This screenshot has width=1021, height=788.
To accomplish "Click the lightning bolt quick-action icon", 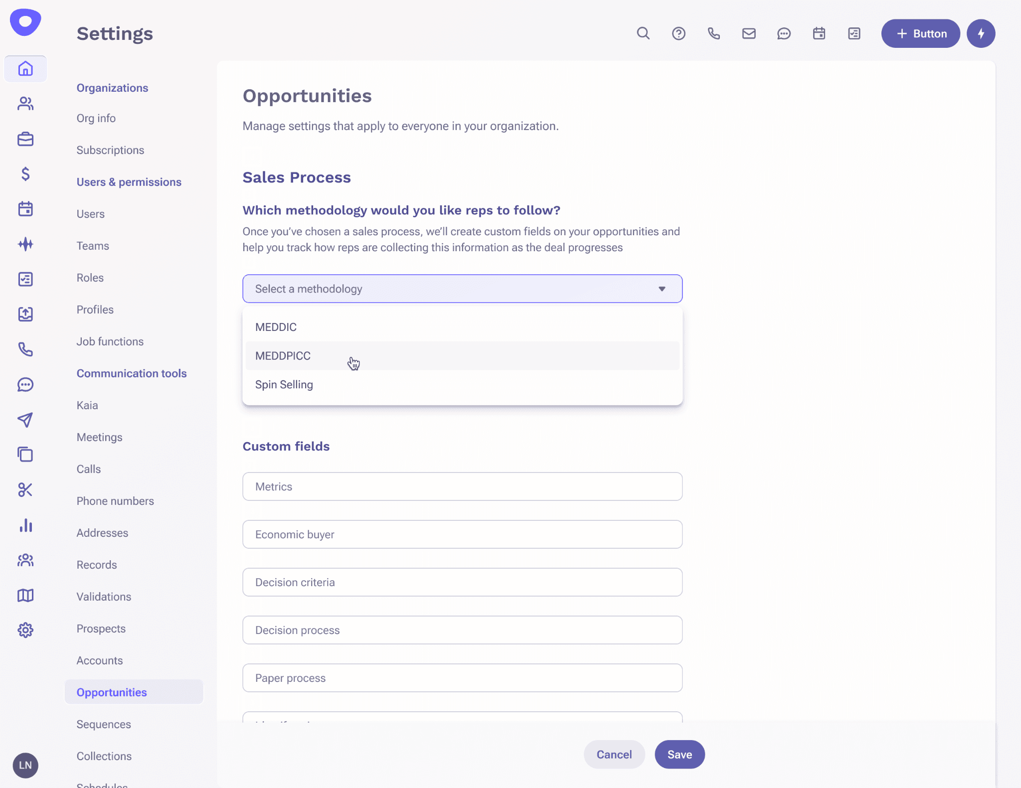I will point(981,33).
